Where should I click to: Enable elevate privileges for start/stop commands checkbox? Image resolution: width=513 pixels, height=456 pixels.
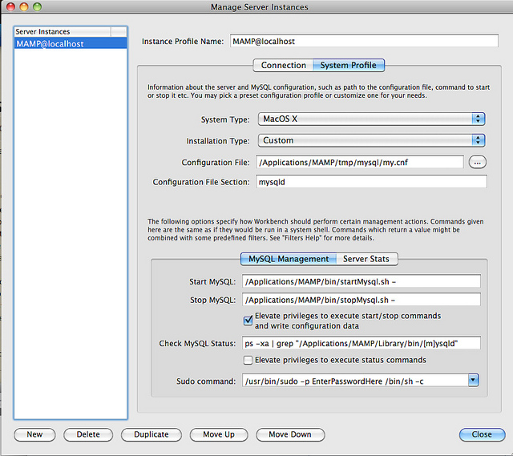tap(248, 321)
